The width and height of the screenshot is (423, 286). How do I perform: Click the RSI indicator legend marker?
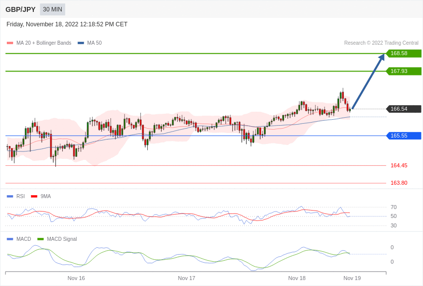(x=9, y=196)
